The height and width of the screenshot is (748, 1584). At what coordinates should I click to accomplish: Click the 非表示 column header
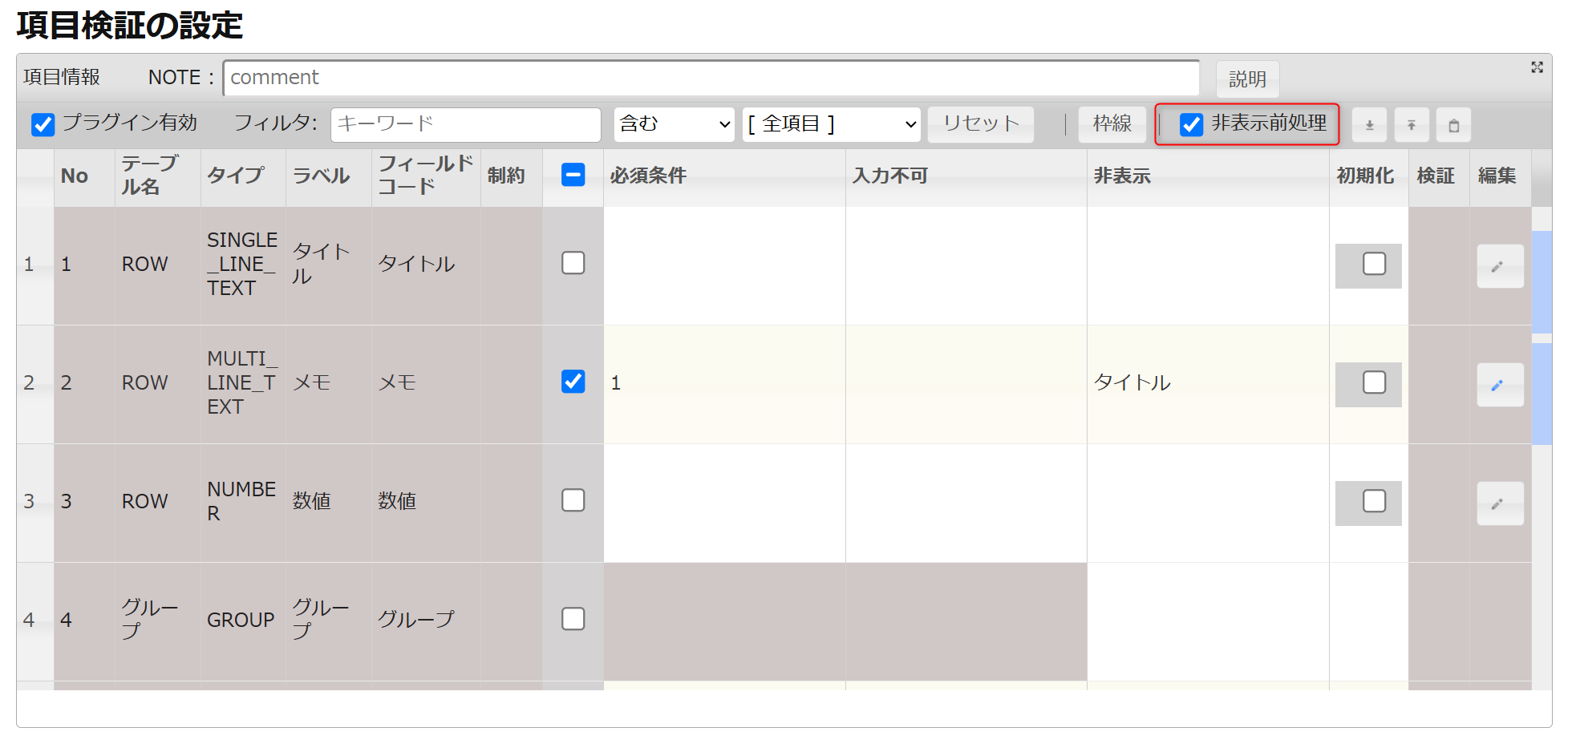[1122, 176]
